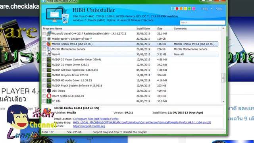This screenshot has height=143, width=254.
Task: Click the Size: 205 GB status entry
Action: [x=74, y=132]
